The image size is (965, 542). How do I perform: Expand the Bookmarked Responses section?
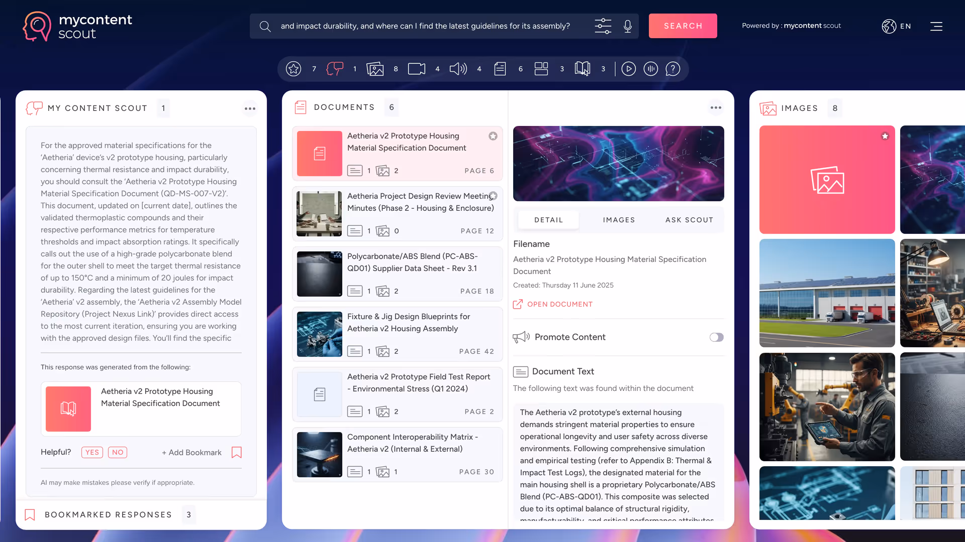tap(108, 514)
